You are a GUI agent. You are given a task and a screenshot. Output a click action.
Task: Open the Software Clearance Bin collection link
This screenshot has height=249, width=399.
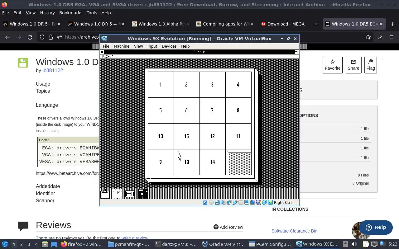pyautogui.click(x=294, y=231)
